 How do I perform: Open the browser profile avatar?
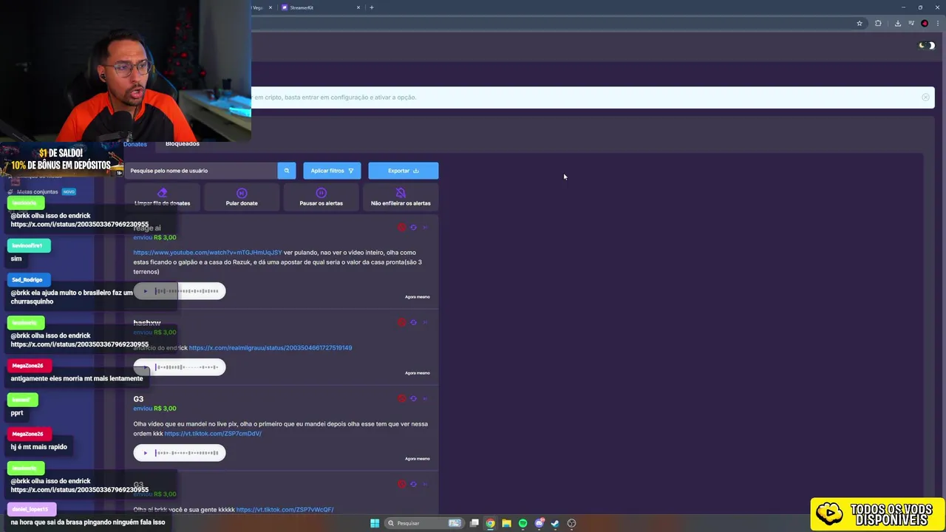925,24
